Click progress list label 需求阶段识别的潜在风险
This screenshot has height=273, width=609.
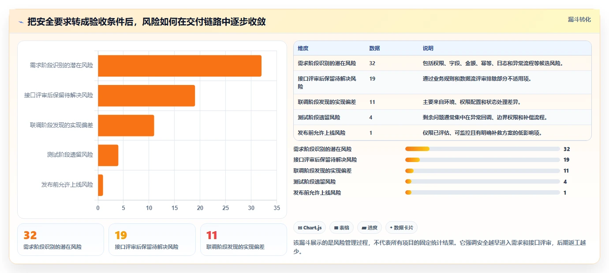(322, 149)
